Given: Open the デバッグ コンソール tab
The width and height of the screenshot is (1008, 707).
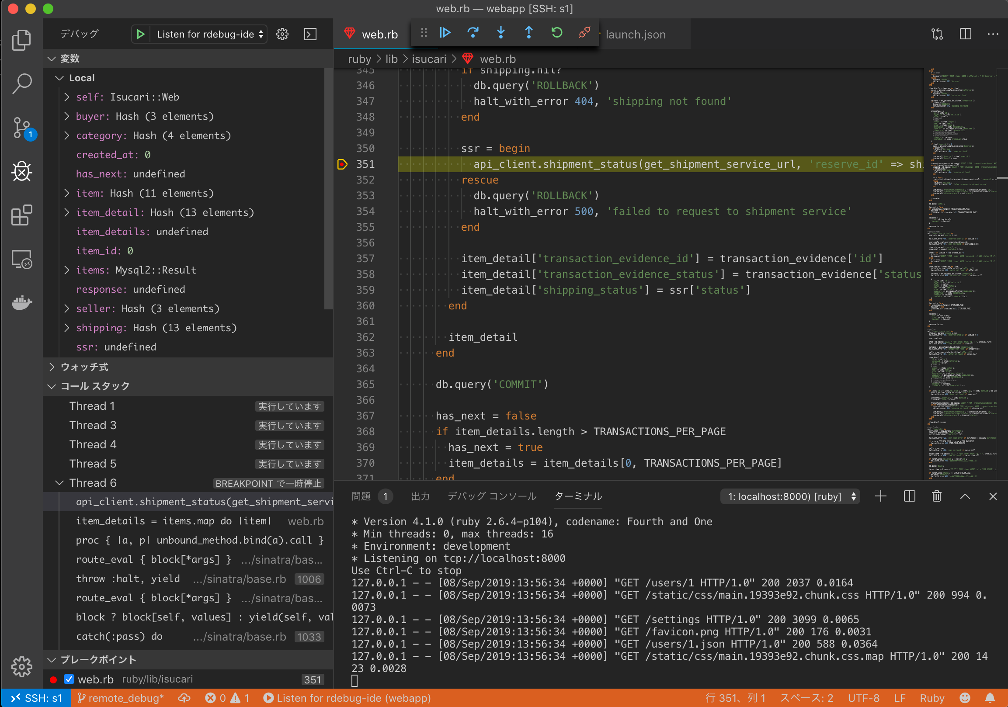Looking at the screenshot, I should [492, 496].
